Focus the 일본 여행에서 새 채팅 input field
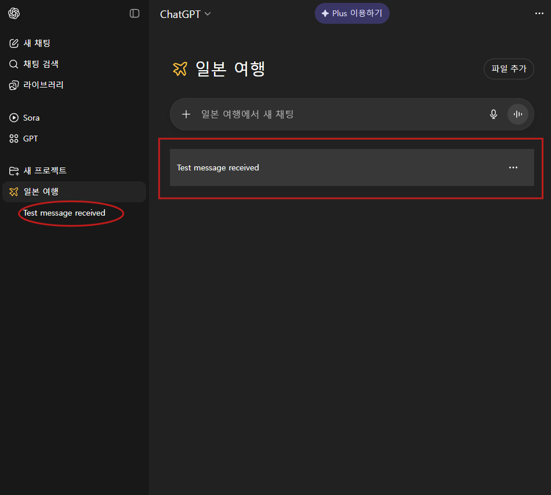 tap(336, 114)
